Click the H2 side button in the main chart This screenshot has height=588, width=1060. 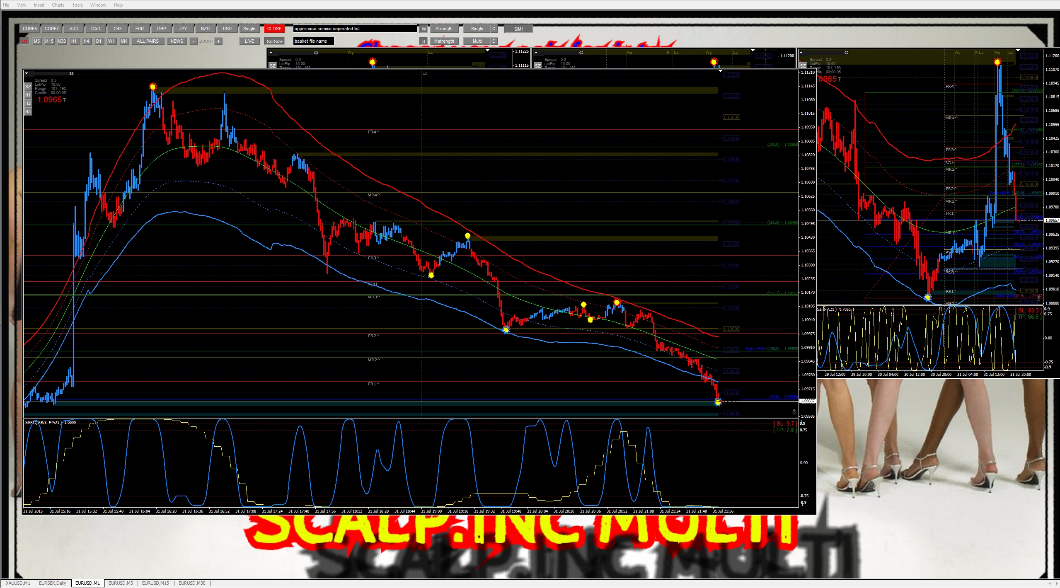tap(28, 103)
